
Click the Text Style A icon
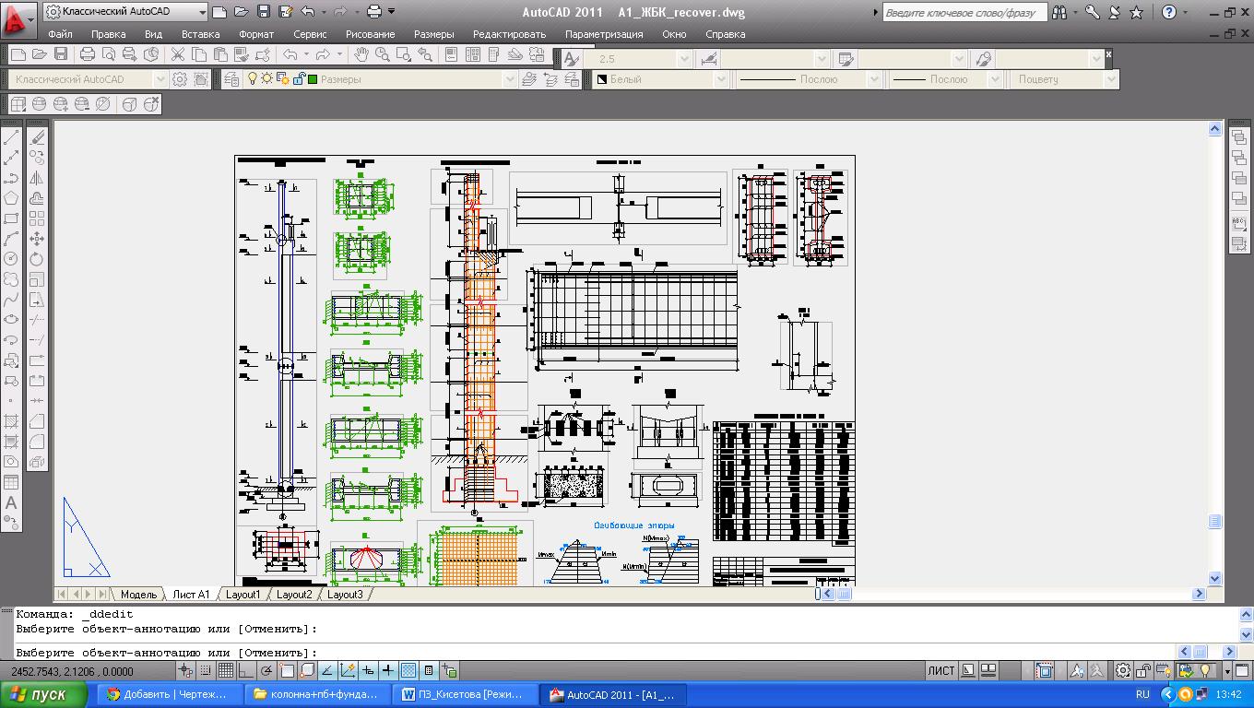point(571,59)
